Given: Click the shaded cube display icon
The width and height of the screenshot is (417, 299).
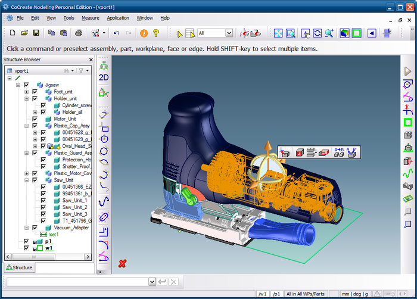Looking at the screenshot, I should (344, 33).
